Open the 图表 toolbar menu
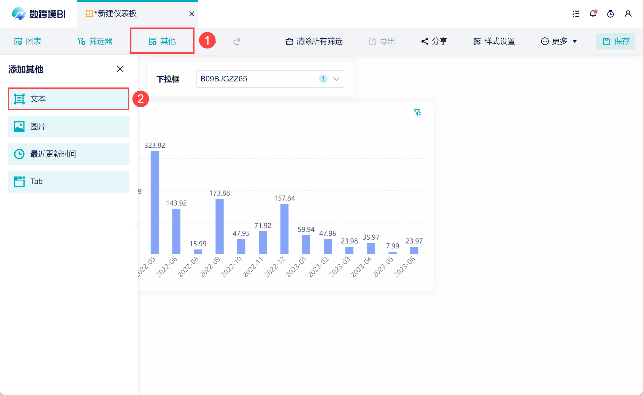Viewport: 643px width, 395px height. [x=28, y=41]
